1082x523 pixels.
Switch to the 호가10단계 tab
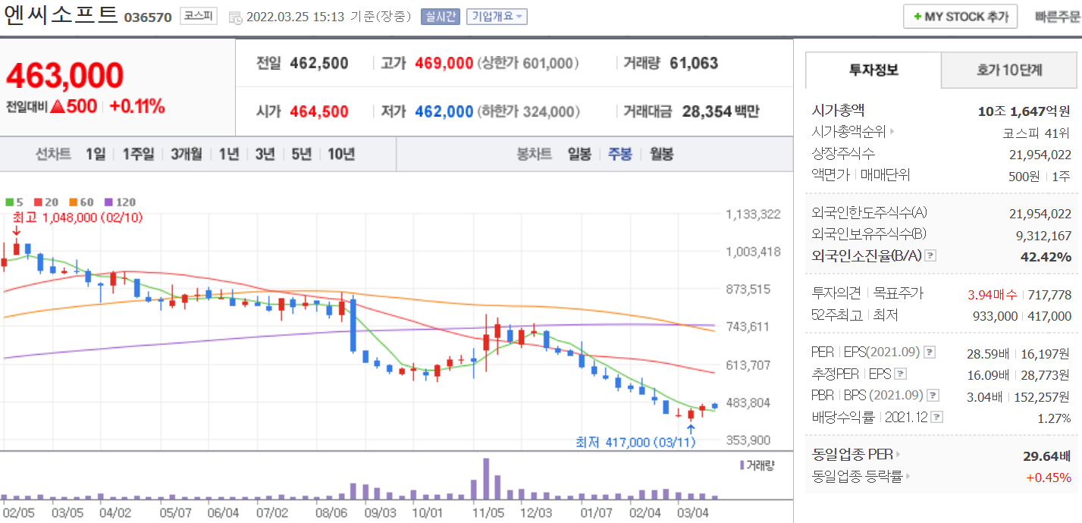[x=1009, y=70]
